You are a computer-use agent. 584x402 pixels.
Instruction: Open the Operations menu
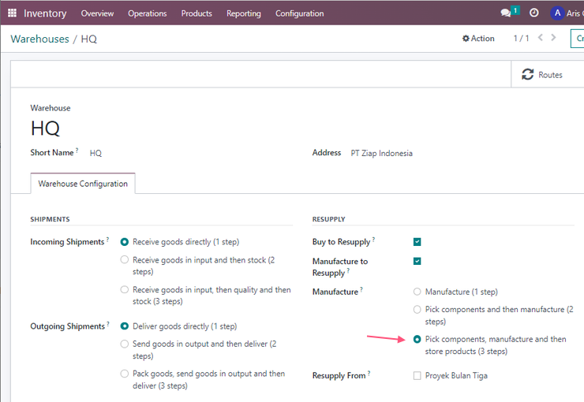(x=147, y=13)
